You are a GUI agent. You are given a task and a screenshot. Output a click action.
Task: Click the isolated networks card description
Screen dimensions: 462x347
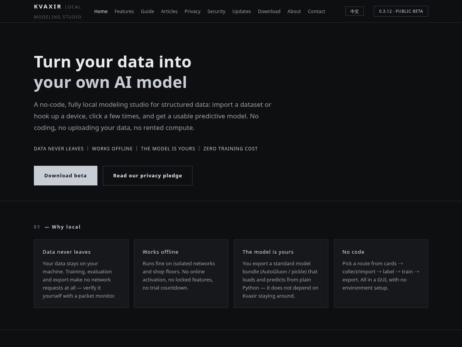click(x=179, y=276)
